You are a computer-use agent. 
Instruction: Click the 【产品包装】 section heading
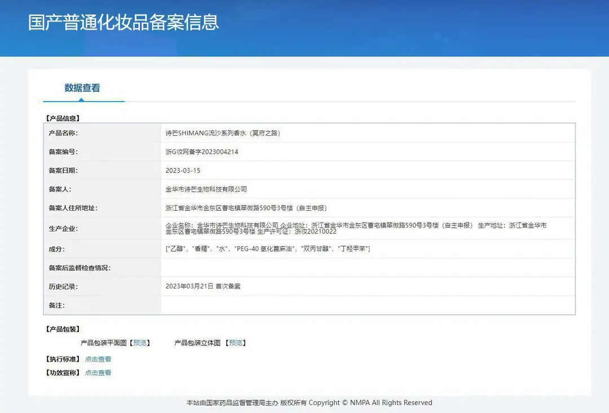click(63, 329)
